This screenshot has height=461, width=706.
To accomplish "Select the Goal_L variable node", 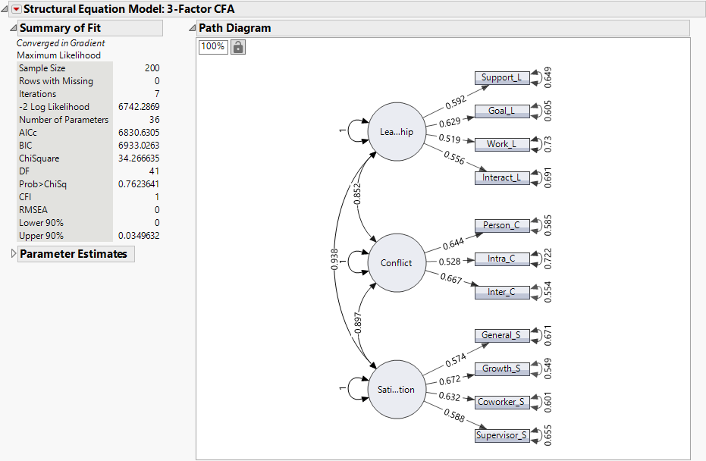I will tap(500, 111).
